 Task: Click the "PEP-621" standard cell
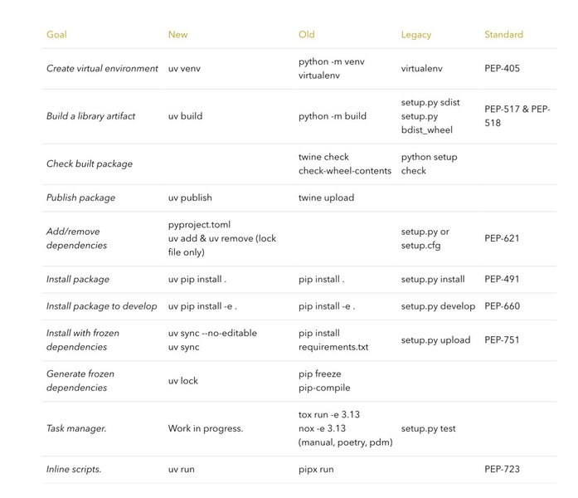502,238
